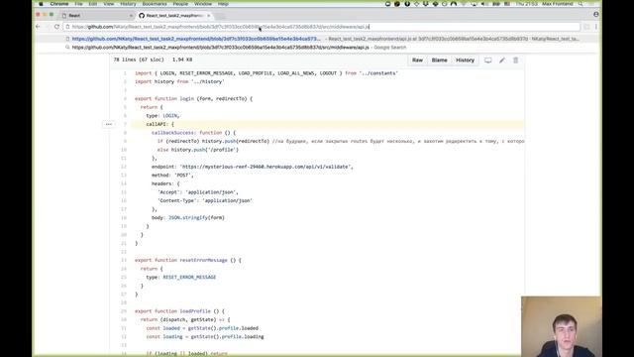The height and width of the screenshot is (357, 634).
Task: Open the People menu
Action: (x=180, y=4)
